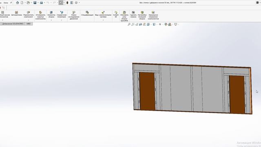Select the left brown door in model

tap(147, 91)
